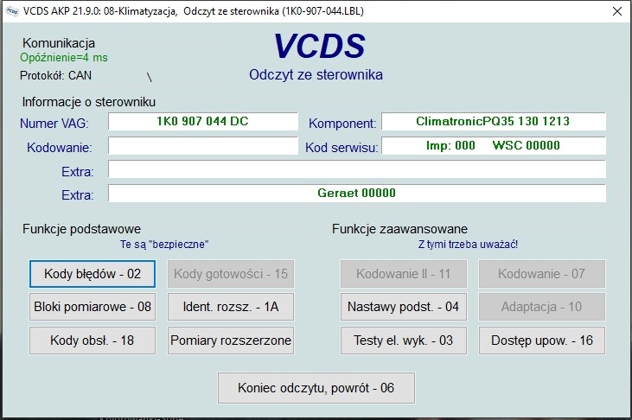The image size is (632, 420).
Task: Click the Protokół: CAN text
Action: tap(55, 75)
